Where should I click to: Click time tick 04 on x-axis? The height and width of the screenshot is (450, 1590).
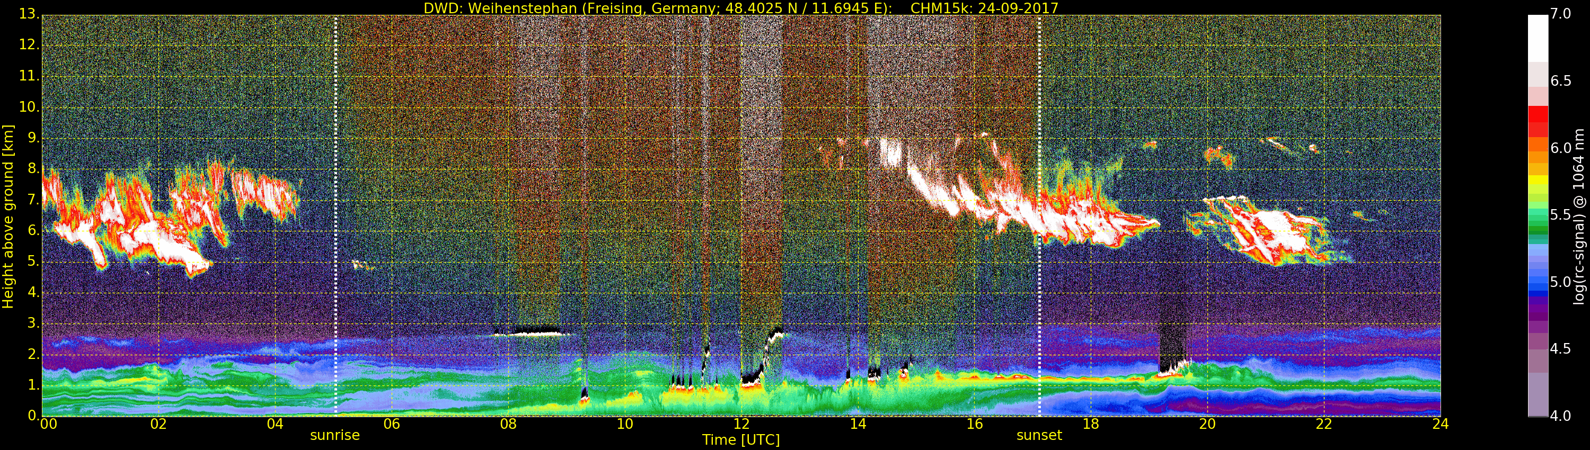click(x=275, y=424)
